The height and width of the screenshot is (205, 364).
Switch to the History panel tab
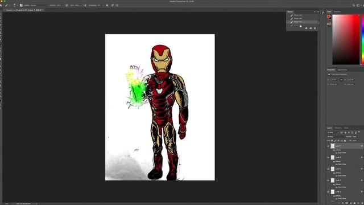click(290, 11)
